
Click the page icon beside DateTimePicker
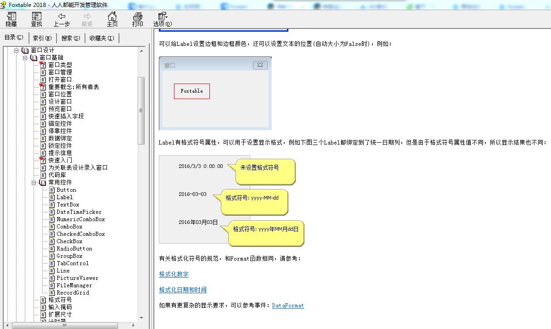[52, 212]
